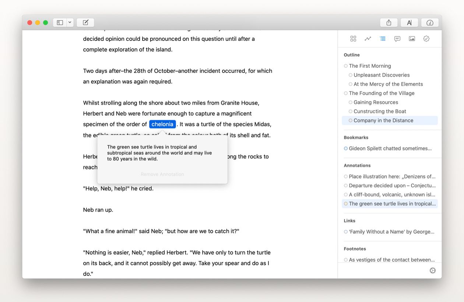The height and width of the screenshot is (302, 464).
Task: Click the paragraph "Neb ran up."
Action: click(x=98, y=210)
